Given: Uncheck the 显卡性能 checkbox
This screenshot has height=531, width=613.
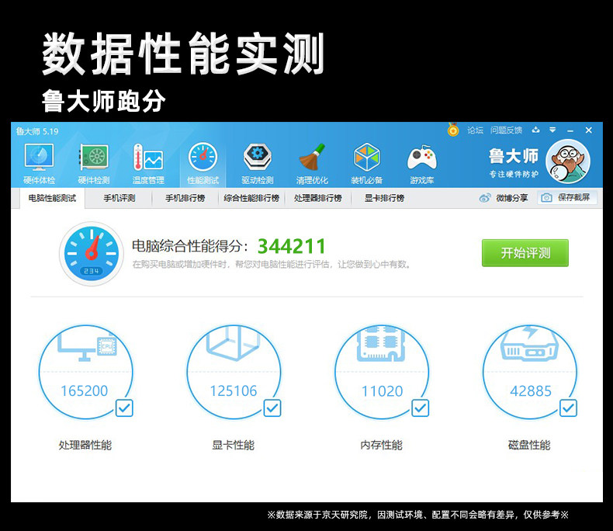Looking at the screenshot, I should (272, 408).
